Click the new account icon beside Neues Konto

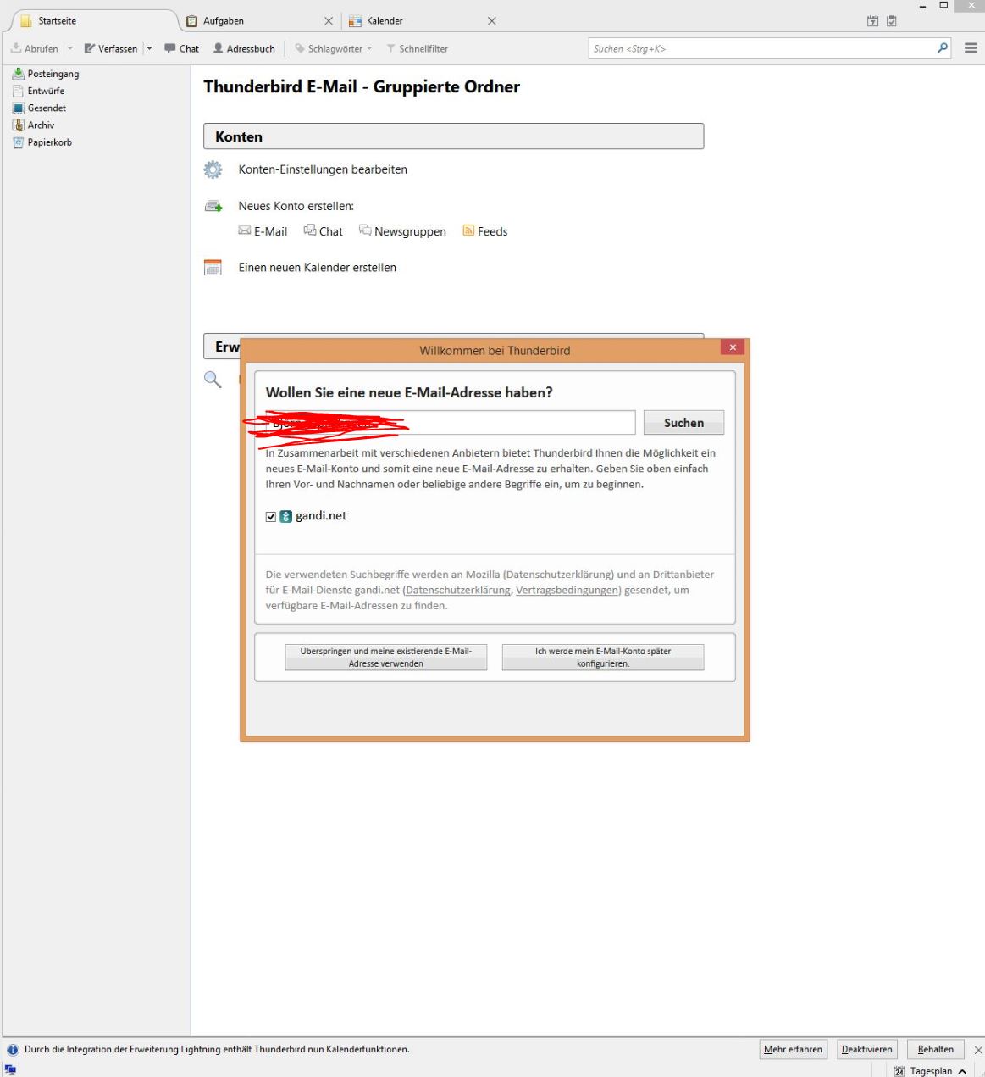pos(213,206)
